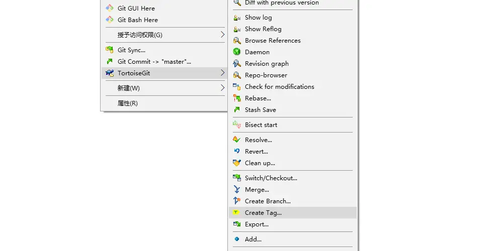Click the TortoiseGit turtle icon
503x251 pixels.
point(110,73)
